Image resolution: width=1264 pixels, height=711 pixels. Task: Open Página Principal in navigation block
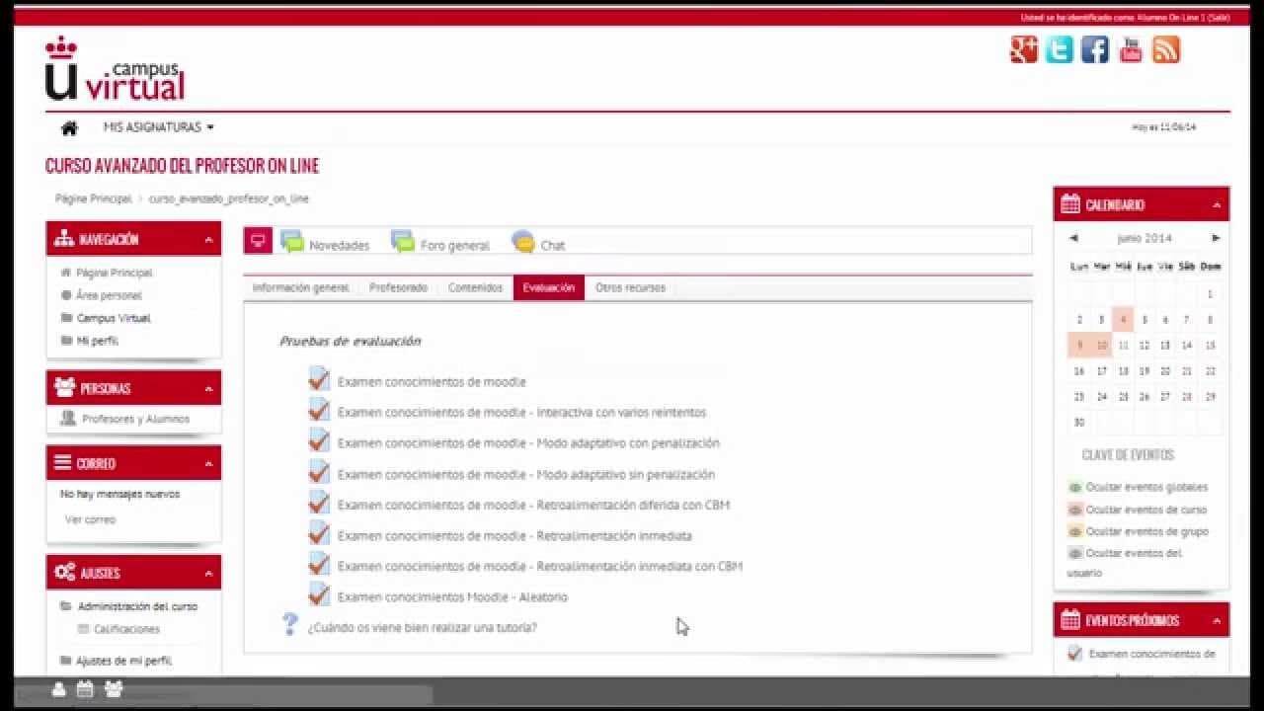[114, 273]
